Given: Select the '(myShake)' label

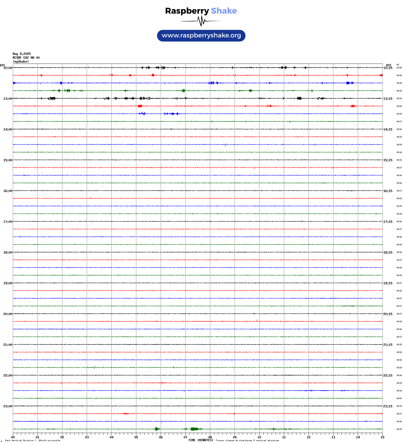Looking at the screenshot, I should [x=21, y=62].
